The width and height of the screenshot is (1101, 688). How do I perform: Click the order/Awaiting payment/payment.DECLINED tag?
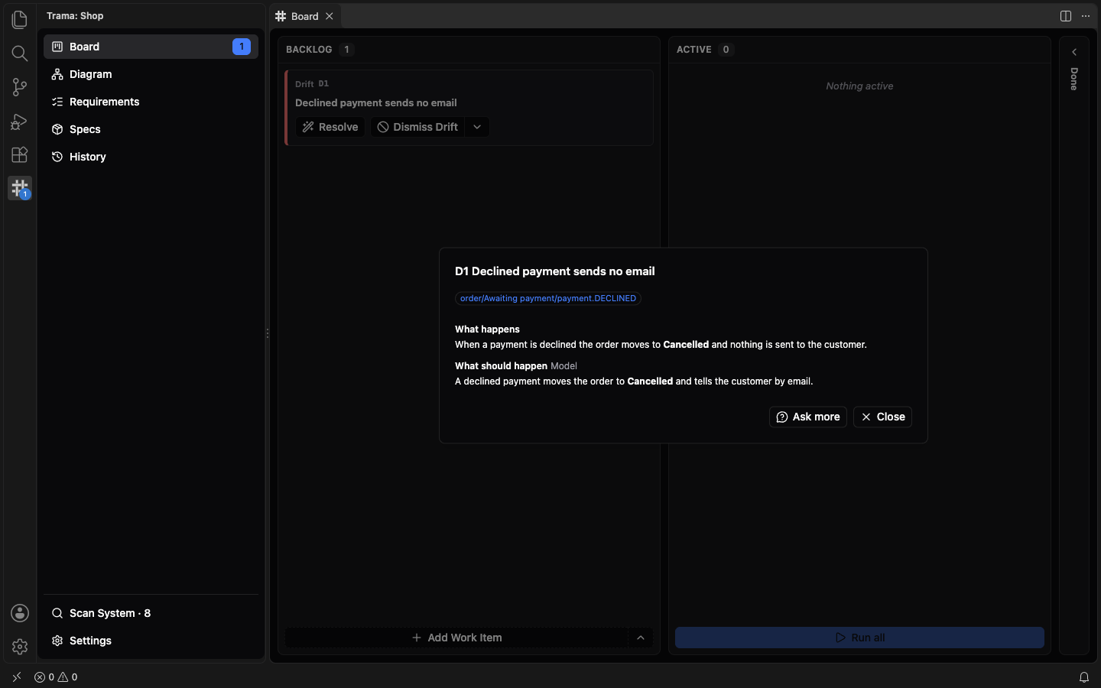[548, 298]
